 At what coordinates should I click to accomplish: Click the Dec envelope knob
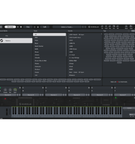click(x=110, y=26)
